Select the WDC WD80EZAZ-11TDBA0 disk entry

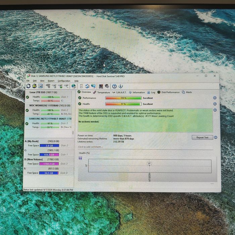(x=48, y=110)
